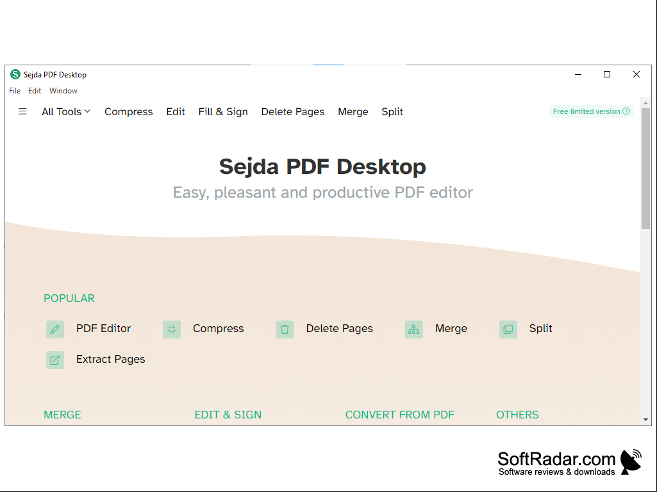
Task: Click the Extract Pages export icon
Action: pos(55,360)
